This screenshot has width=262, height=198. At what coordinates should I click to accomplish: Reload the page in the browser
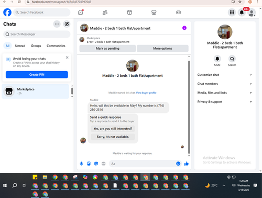tap(19, 2)
